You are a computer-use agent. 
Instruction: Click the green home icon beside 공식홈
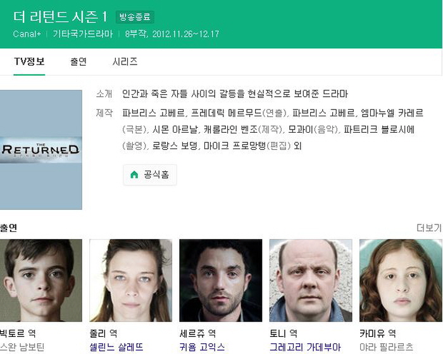[x=134, y=174]
